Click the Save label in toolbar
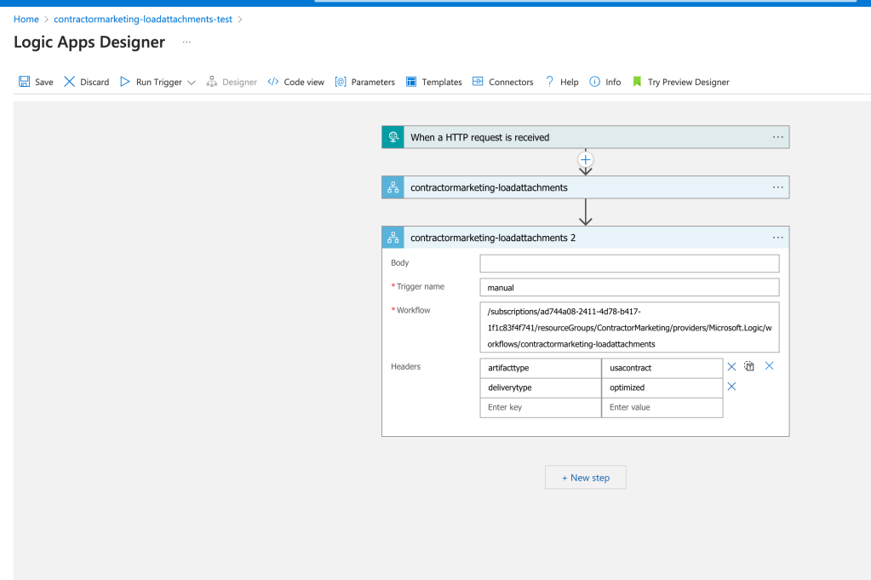This screenshot has height=580, width=871. point(44,83)
